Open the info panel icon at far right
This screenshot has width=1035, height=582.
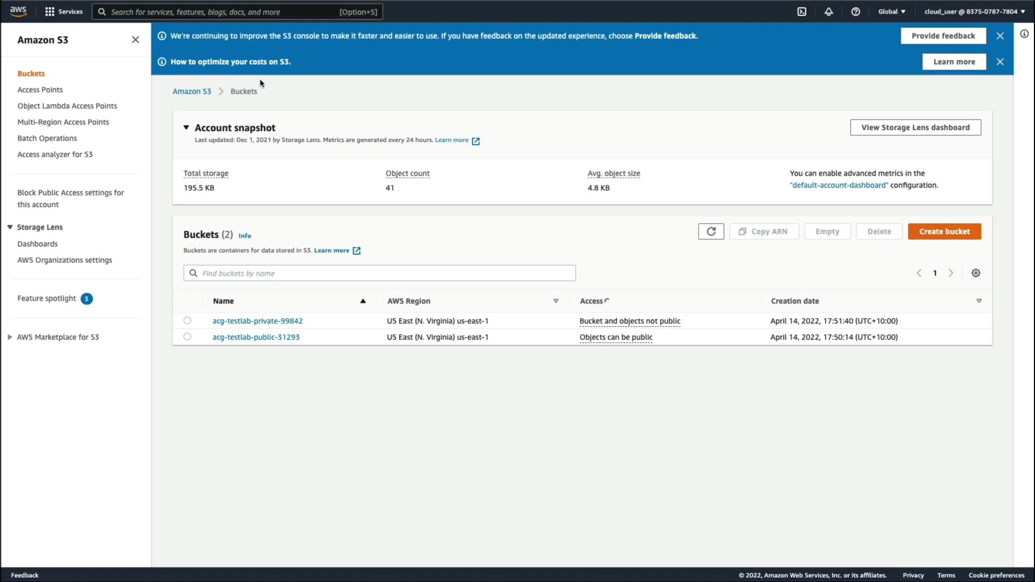pos(1024,34)
